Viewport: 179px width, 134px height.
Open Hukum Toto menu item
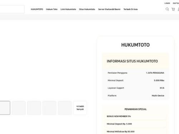[52, 9]
